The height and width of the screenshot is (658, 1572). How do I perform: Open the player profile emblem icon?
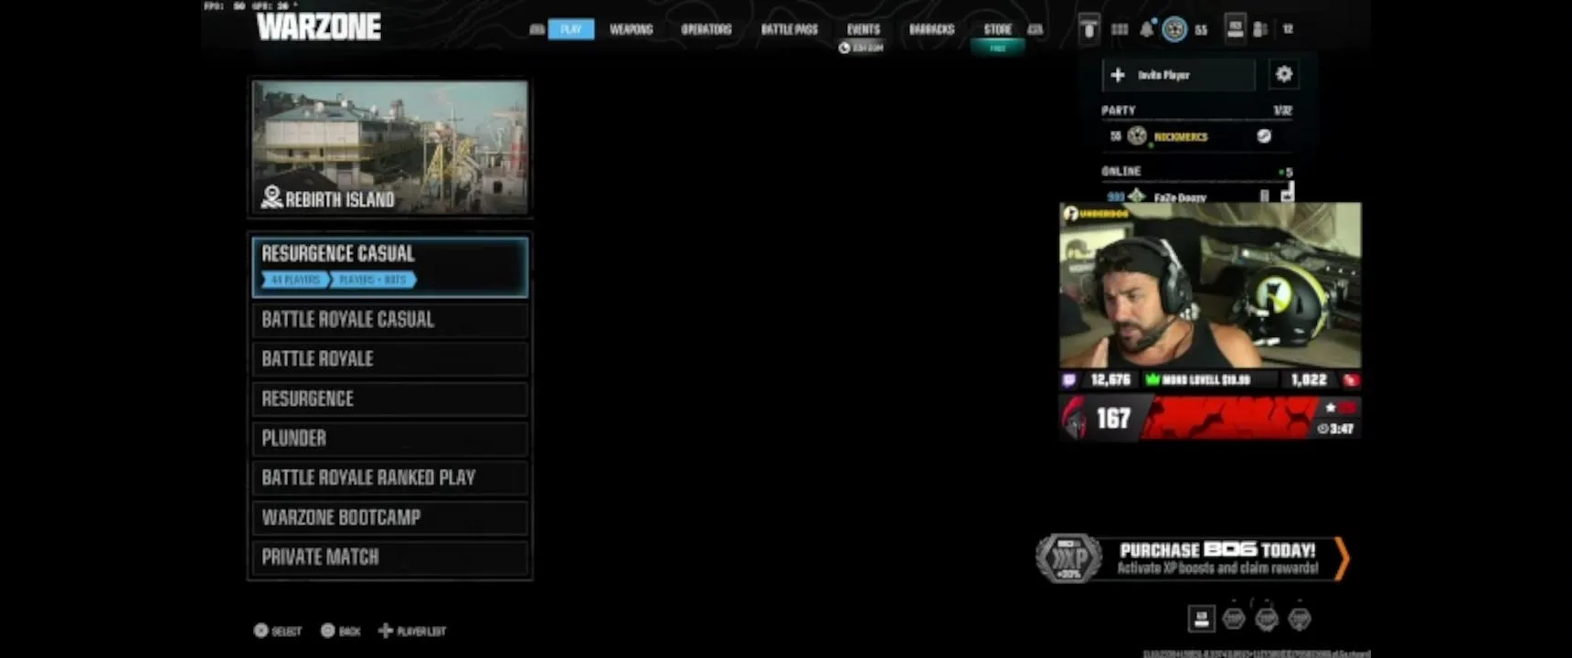tap(1174, 29)
